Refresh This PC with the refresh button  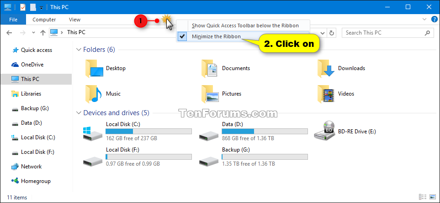pyautogui.click(x=331, y=33)
